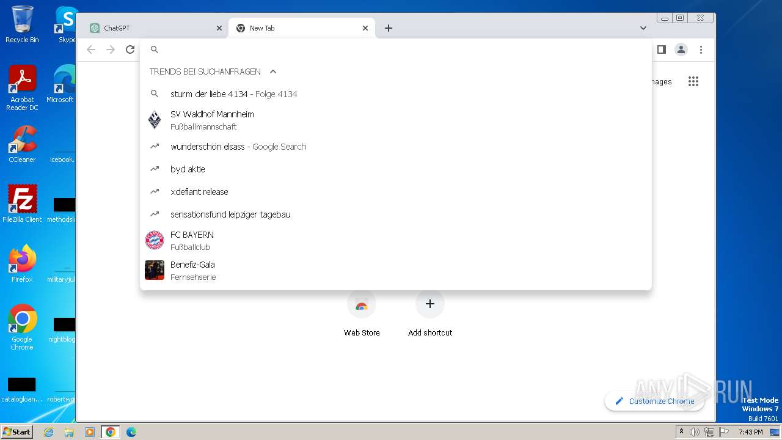Open the side panel icon in Chrome
The image size is (782, 440).
[661, 50]
